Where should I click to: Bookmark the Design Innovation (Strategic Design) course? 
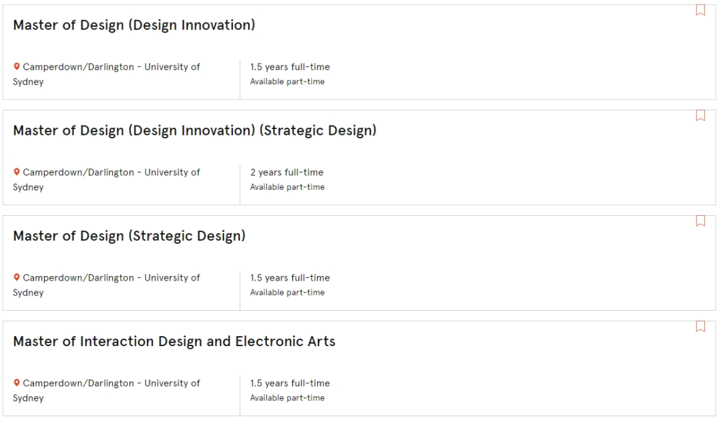click(700, 116)
